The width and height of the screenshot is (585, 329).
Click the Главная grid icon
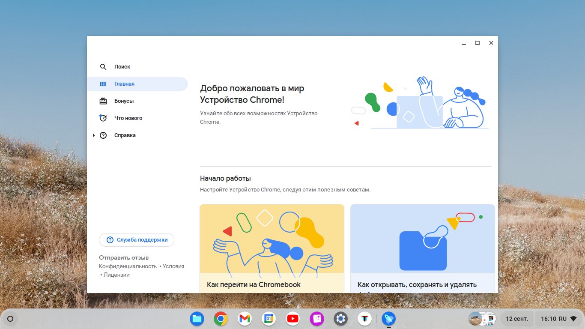point(103,84)
